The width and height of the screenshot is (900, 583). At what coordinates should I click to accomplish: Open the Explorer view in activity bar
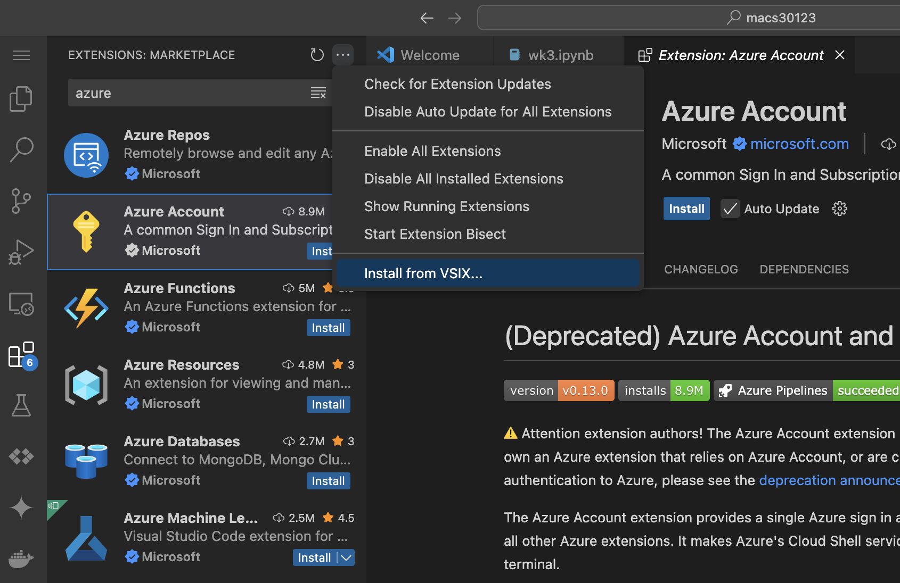point(21,99)
